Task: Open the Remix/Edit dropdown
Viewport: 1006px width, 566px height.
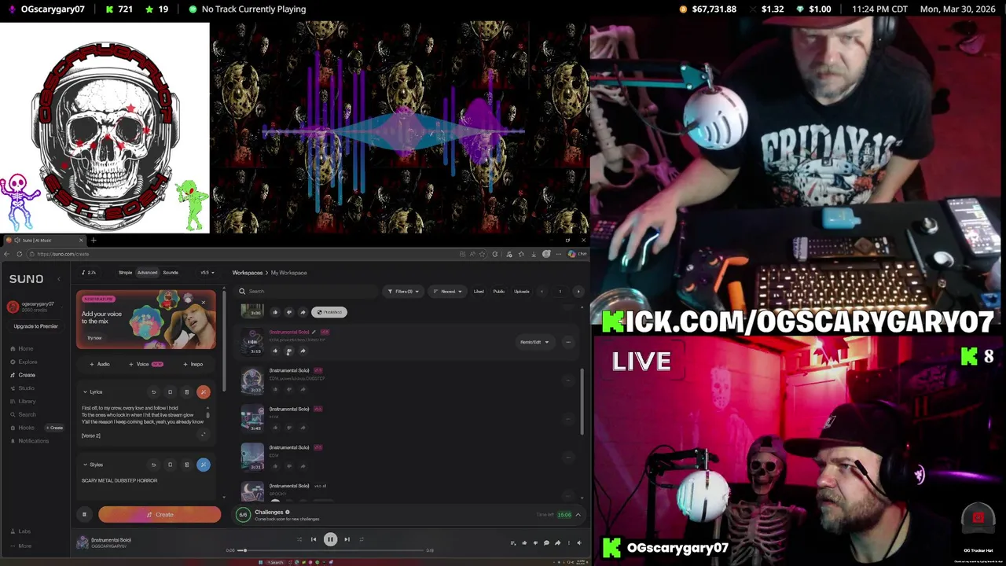Action: click(534, 342)
